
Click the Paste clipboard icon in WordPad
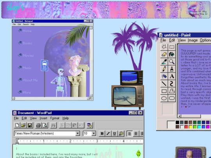pos(75,125)
